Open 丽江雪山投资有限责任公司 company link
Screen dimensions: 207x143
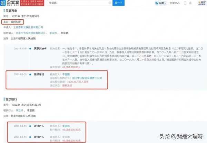pyautogui.click(x=87, y=78)
